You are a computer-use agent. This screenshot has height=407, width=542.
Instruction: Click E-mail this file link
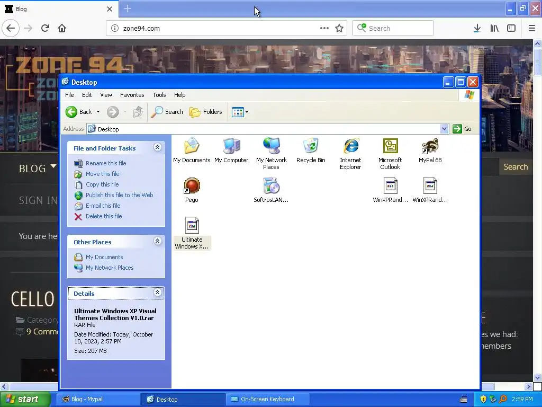pos(103,206)
